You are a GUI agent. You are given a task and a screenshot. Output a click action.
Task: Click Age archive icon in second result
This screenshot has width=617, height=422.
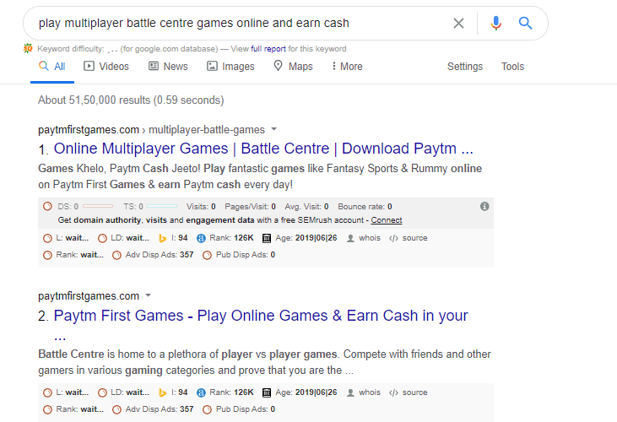pos(267,392)
